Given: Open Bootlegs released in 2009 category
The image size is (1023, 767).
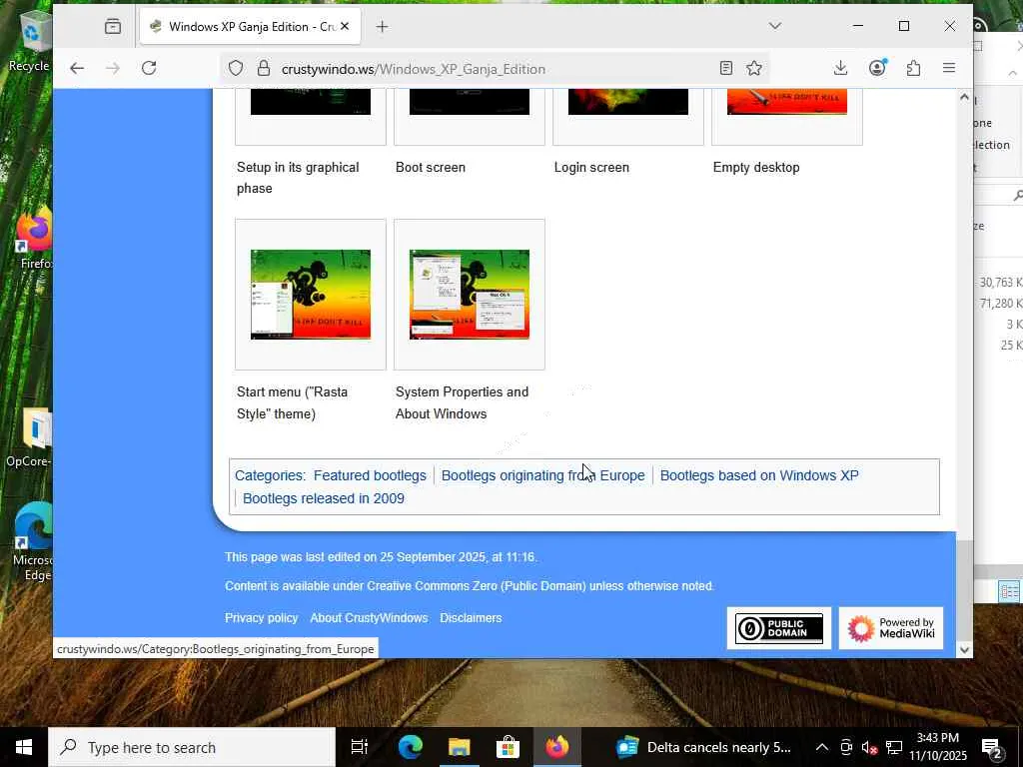Looking at the screenshot, I should [324, 498].
